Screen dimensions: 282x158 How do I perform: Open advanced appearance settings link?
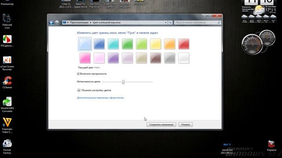click(101, 98)
